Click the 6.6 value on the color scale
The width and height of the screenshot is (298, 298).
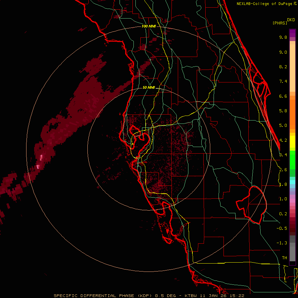(x=283, y=96)
